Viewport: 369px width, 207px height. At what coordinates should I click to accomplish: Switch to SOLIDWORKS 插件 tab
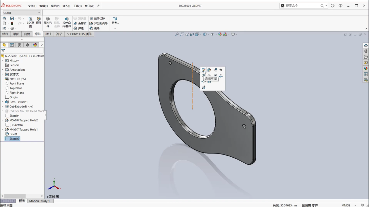click(x=79, y=34)
